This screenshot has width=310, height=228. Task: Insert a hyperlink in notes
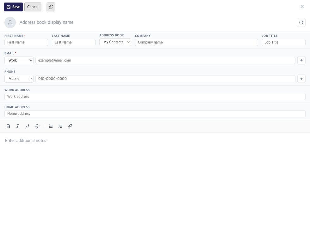[x=70, y=126]
